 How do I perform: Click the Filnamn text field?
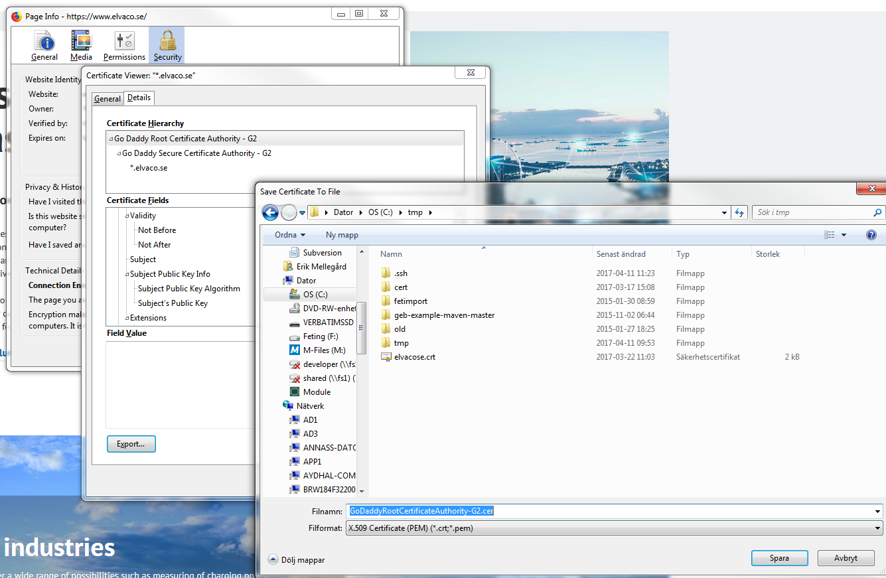[x=609, y=512]
